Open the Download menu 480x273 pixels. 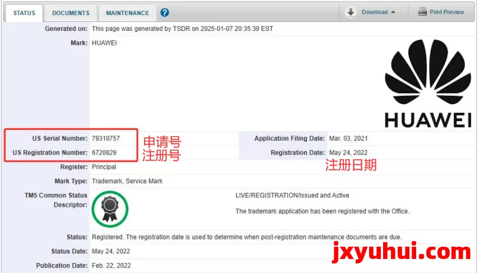(374, 12)
